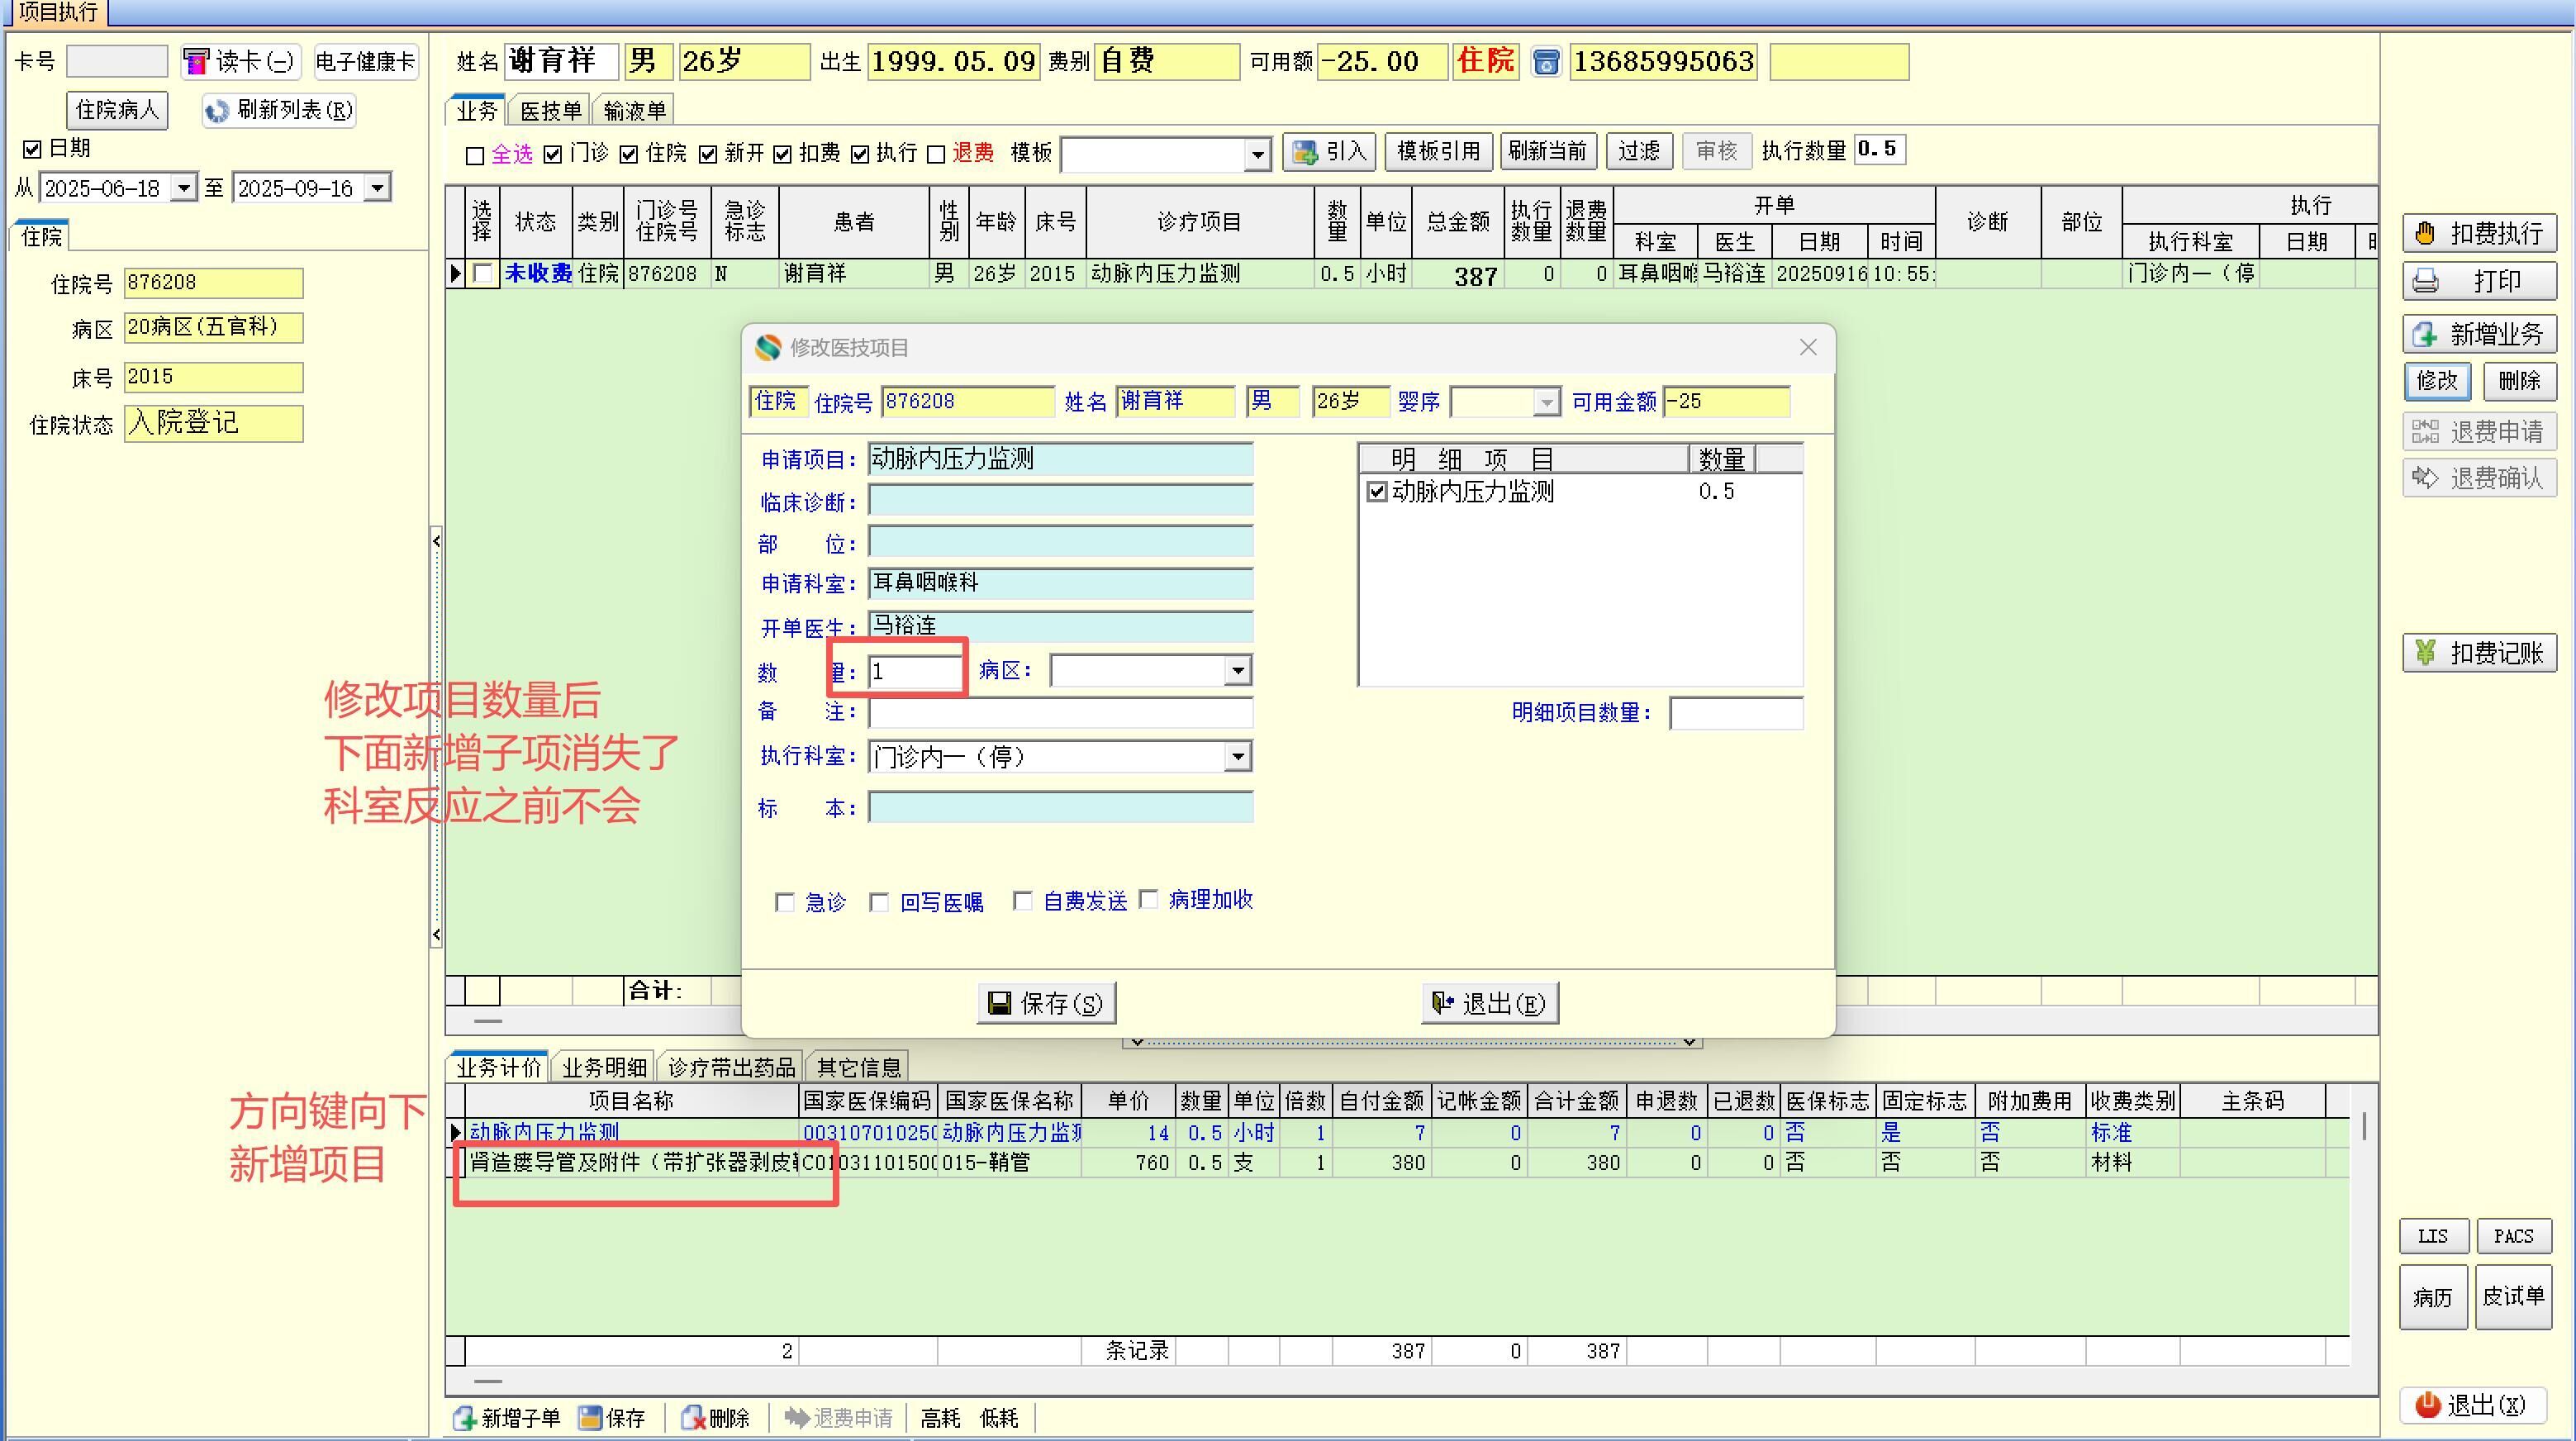Viewport: 2576px width, 1441px height.
Task: Click the 新增业务 add icon
Action: click(x=2425, y=334)
